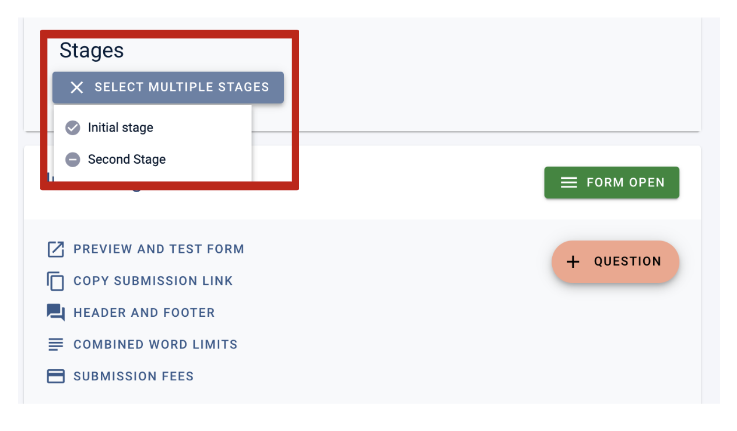Open the Header and Footer settings
Screen dimensions: 737x431
(144, 313)
